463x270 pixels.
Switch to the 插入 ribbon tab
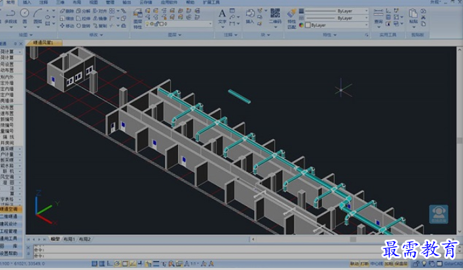click(x=27, y=3)
